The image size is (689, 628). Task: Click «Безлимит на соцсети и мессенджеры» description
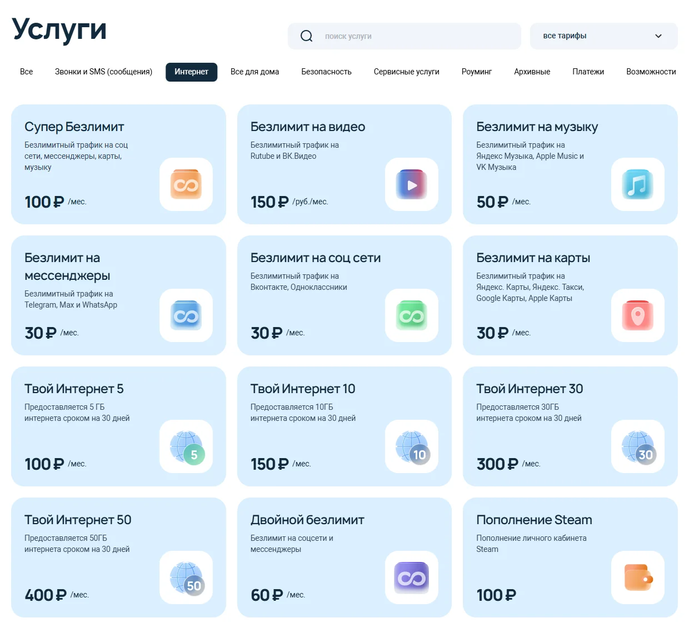click(x=292, y=544)
